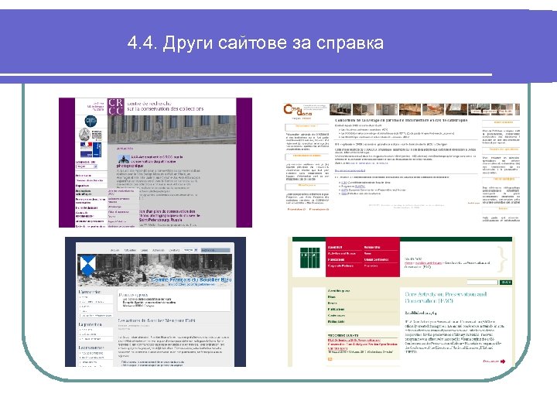
Task: Click 'Activities and Groups' in red IFLA menu
Action: [342, 253]
